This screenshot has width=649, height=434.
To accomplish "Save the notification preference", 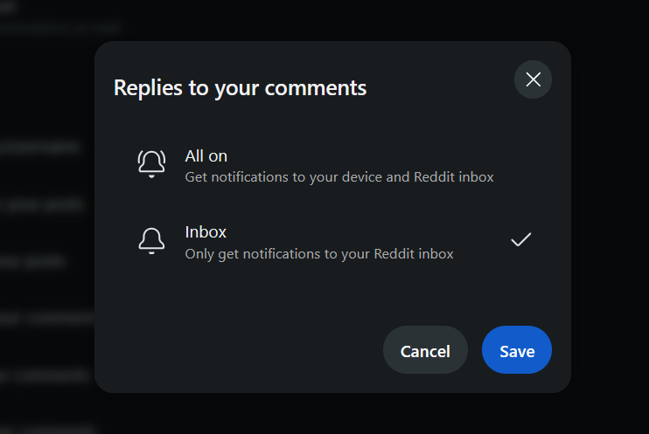I will pos(517,350).
